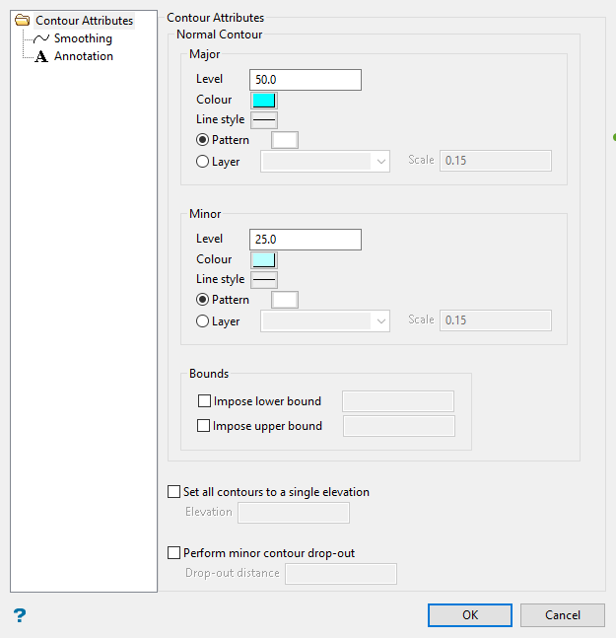Screen dimensions: 616x638
Task: Click the Minor Pattern swatch box
Action: (285, 300)
